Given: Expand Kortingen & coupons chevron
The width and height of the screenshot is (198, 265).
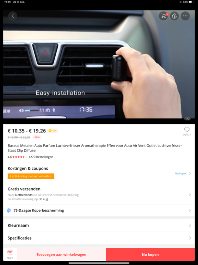Looking at the screenshot, I should 190,173.
